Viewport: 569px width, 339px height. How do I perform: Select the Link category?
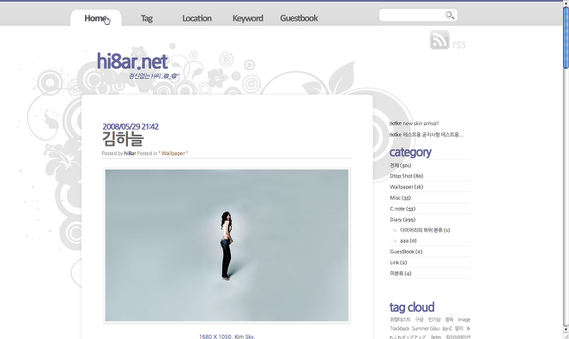pos(398,263)
